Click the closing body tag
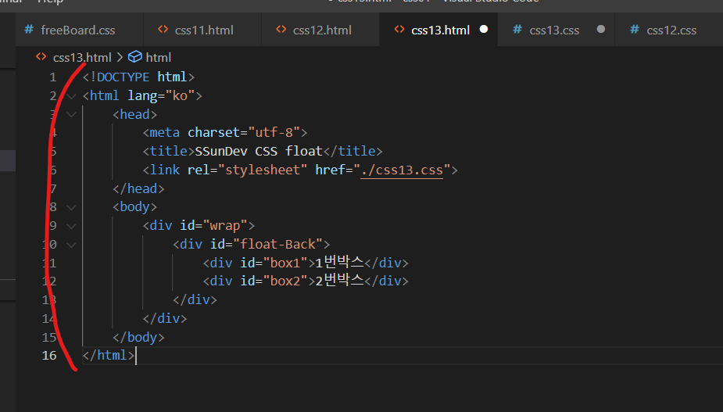 (x=138, y=337)
